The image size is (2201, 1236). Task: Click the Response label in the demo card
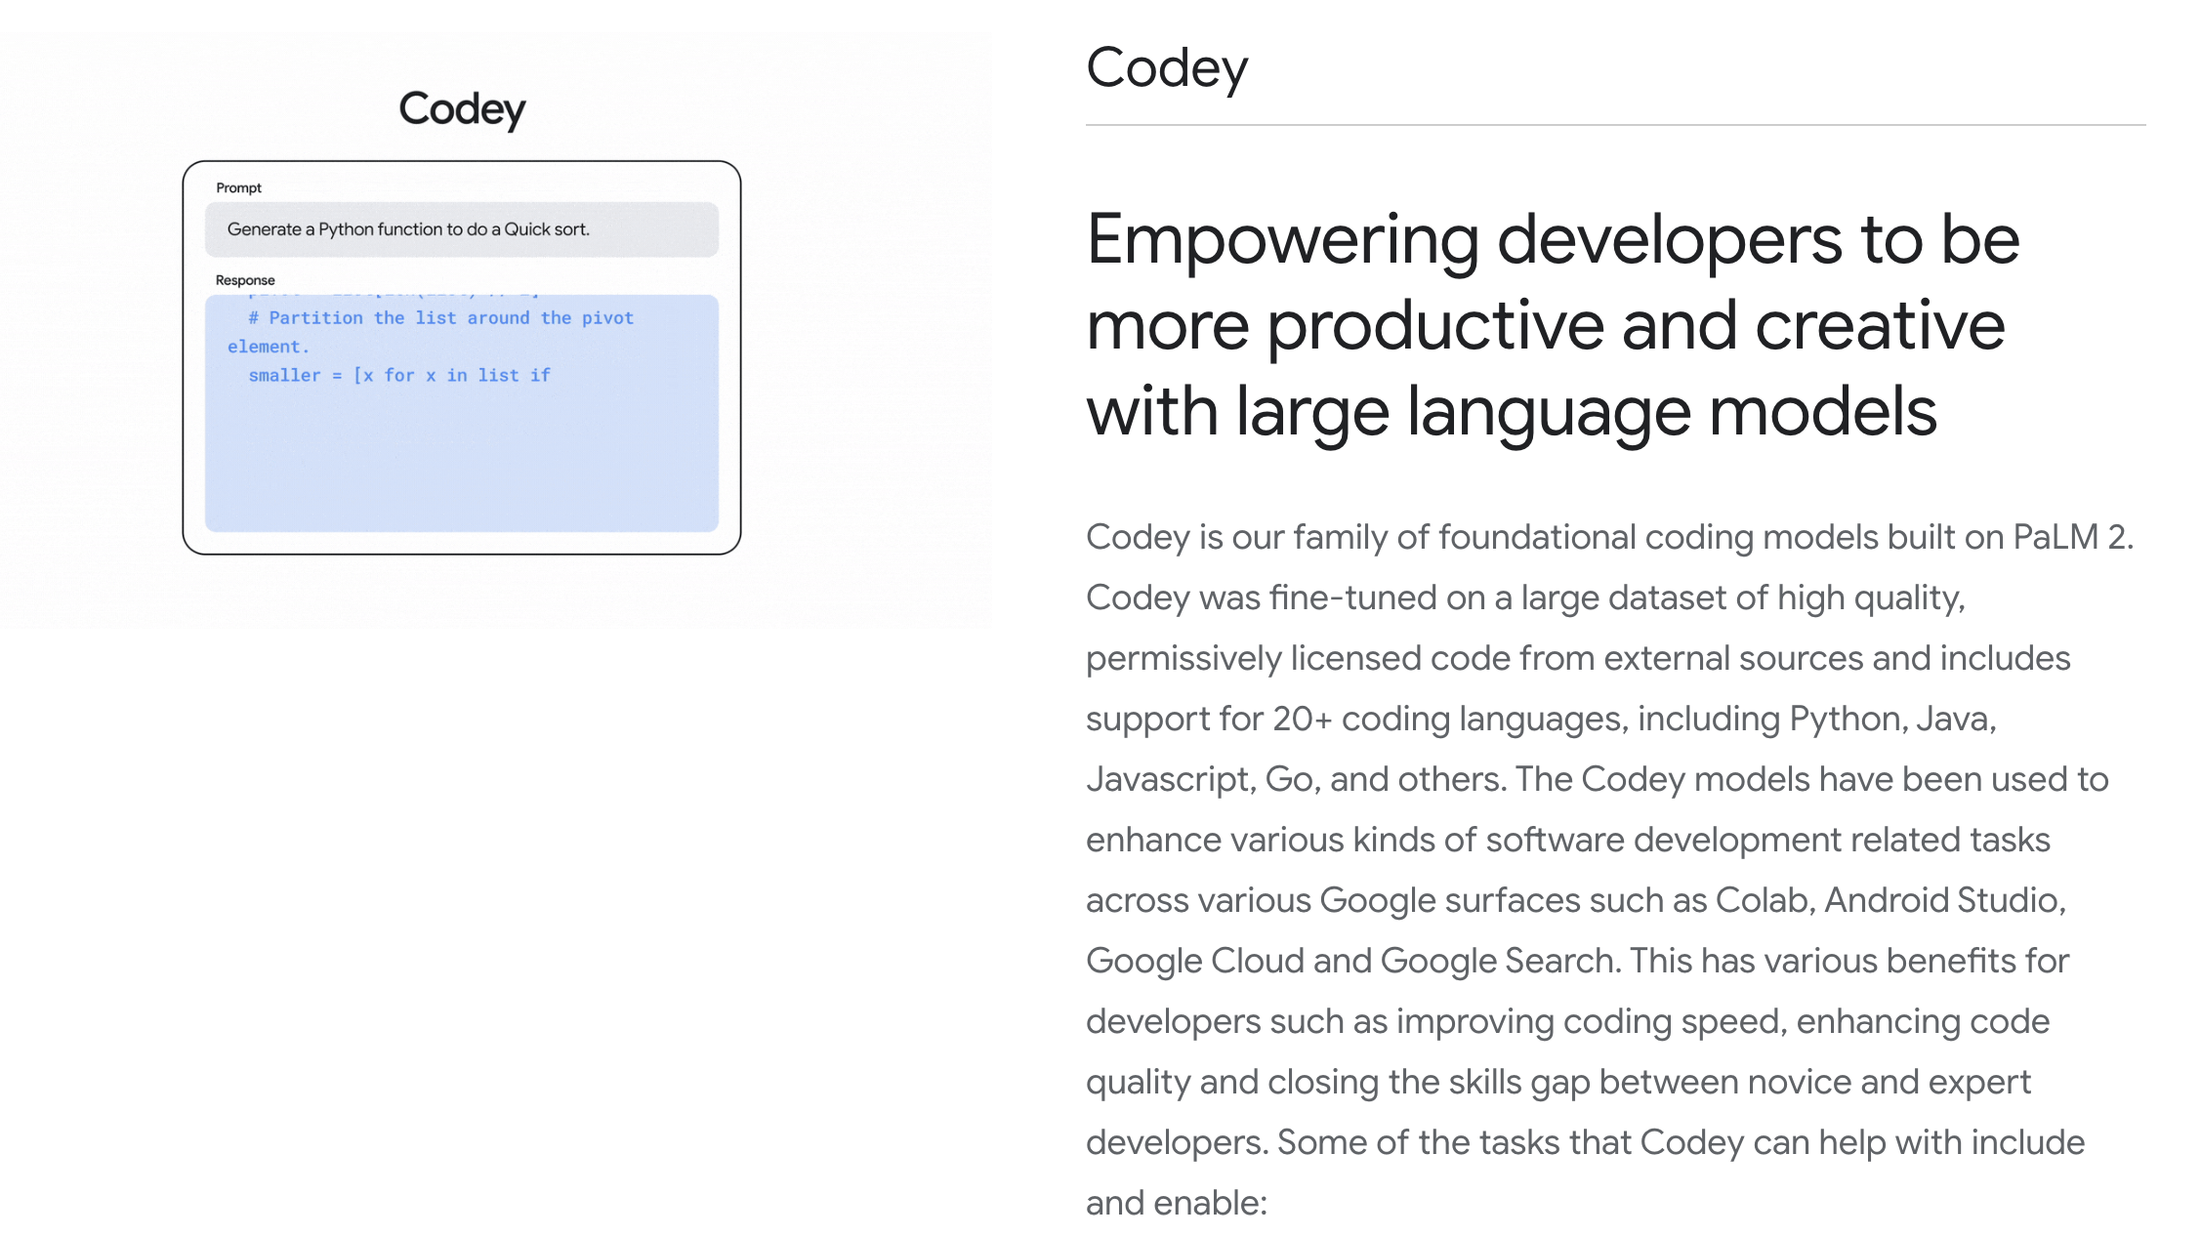[x=245, y=280]
